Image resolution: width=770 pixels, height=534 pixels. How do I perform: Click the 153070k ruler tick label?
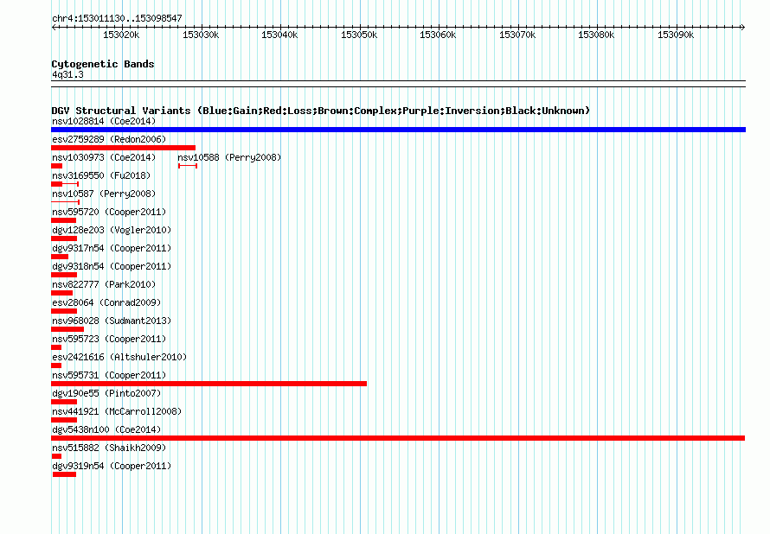pos(517,35)
